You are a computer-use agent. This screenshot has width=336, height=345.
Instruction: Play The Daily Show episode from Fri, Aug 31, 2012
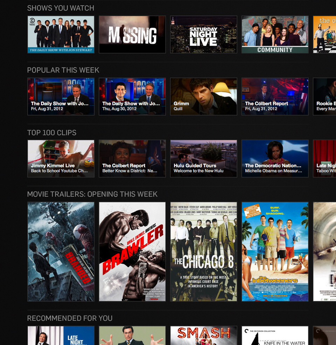61,96
